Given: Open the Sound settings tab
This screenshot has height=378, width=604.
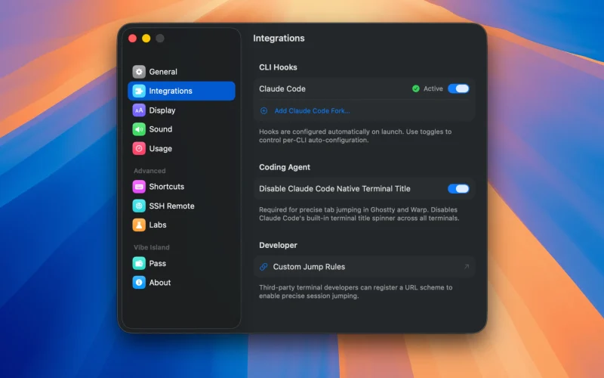Looking at the screenshot, I should [181, 129].
